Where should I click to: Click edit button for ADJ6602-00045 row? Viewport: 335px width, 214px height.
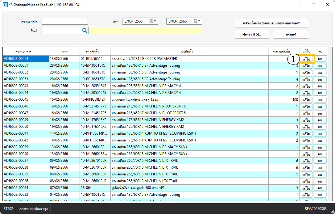coord(306,99)
